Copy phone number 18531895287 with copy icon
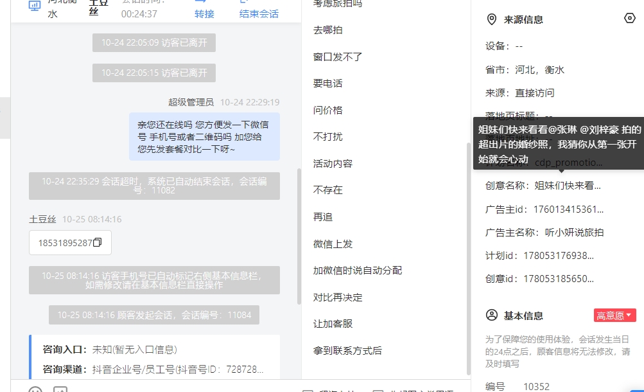644x392 pixels. coord(98,242)
